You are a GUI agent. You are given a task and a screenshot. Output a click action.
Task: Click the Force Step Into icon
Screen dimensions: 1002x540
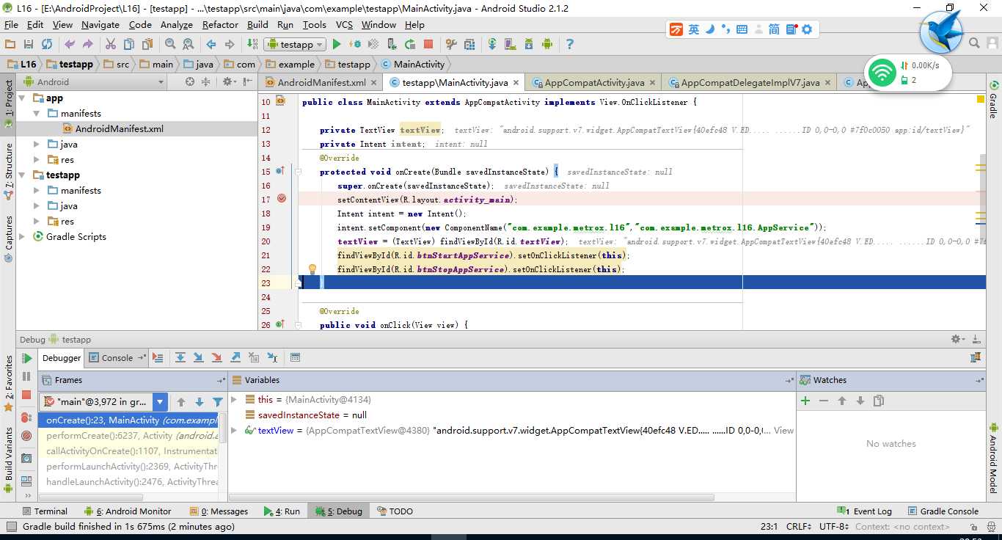(x=216, y=358)
